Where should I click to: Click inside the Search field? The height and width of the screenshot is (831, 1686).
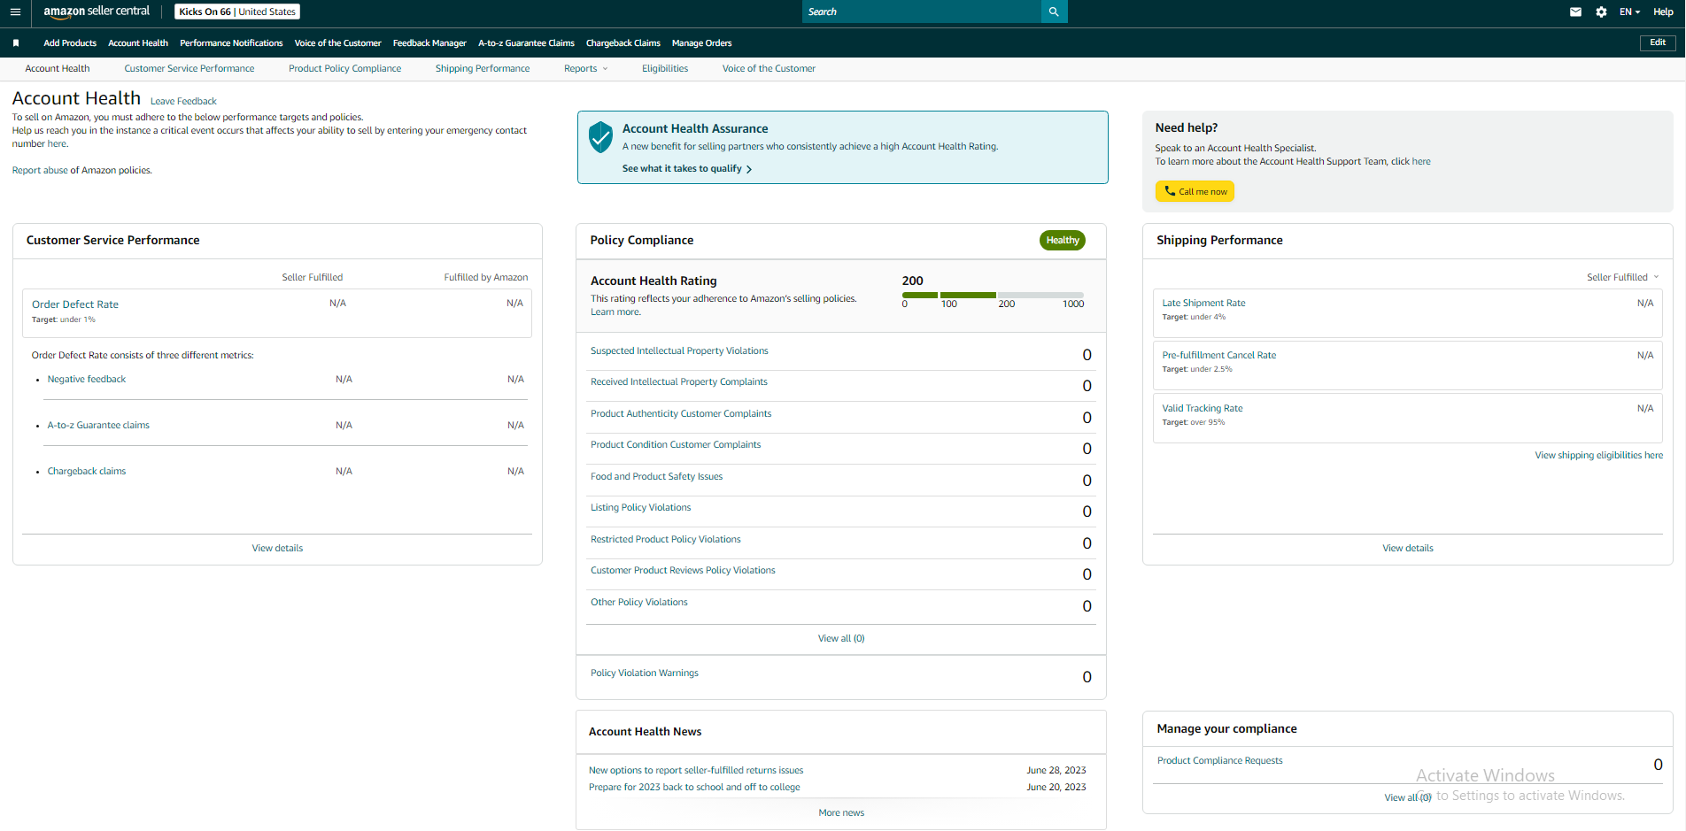pos(922,12)
